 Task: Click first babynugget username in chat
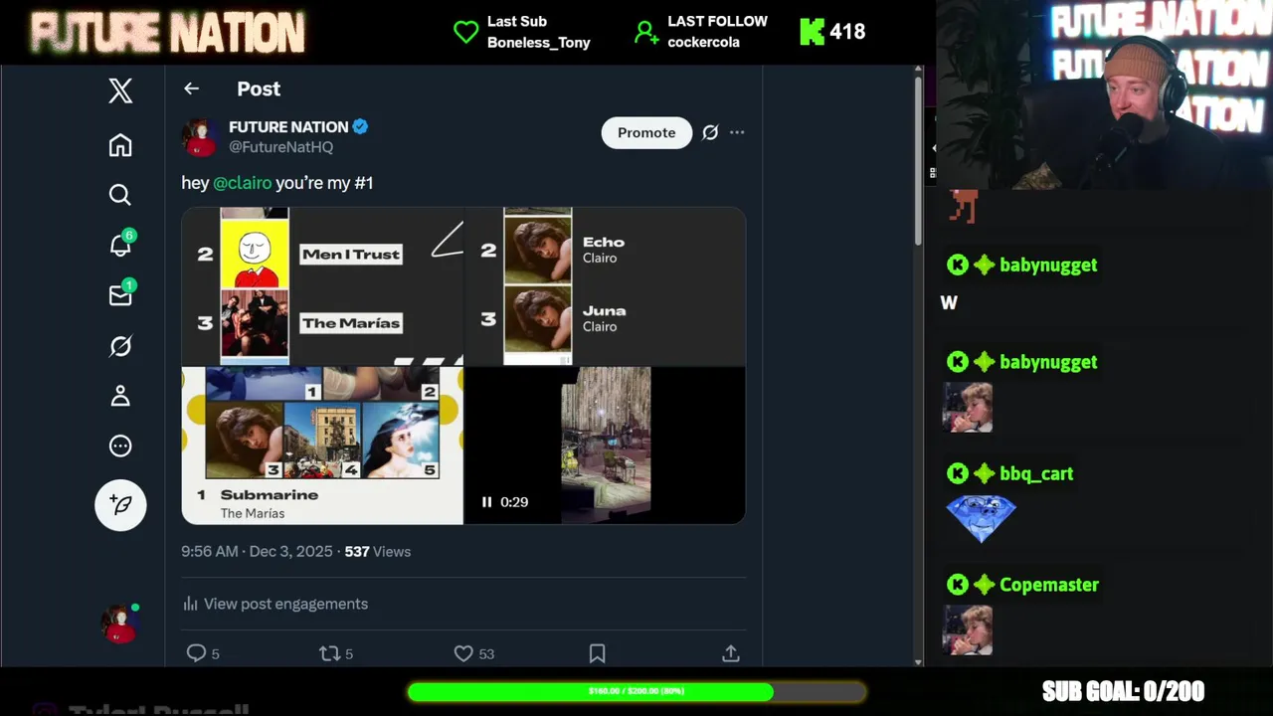[1048, 265]
